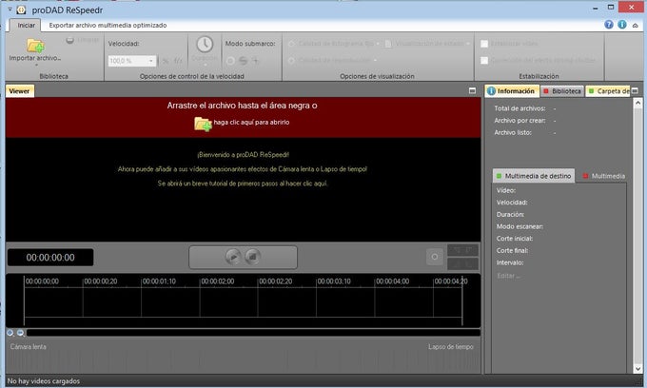
Task: Click the tutorial de primeros pasos text link
Action: pos(243,184)
